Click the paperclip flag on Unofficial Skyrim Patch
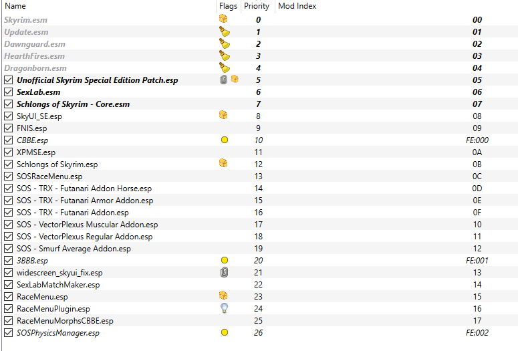 (x=224, y=80)
